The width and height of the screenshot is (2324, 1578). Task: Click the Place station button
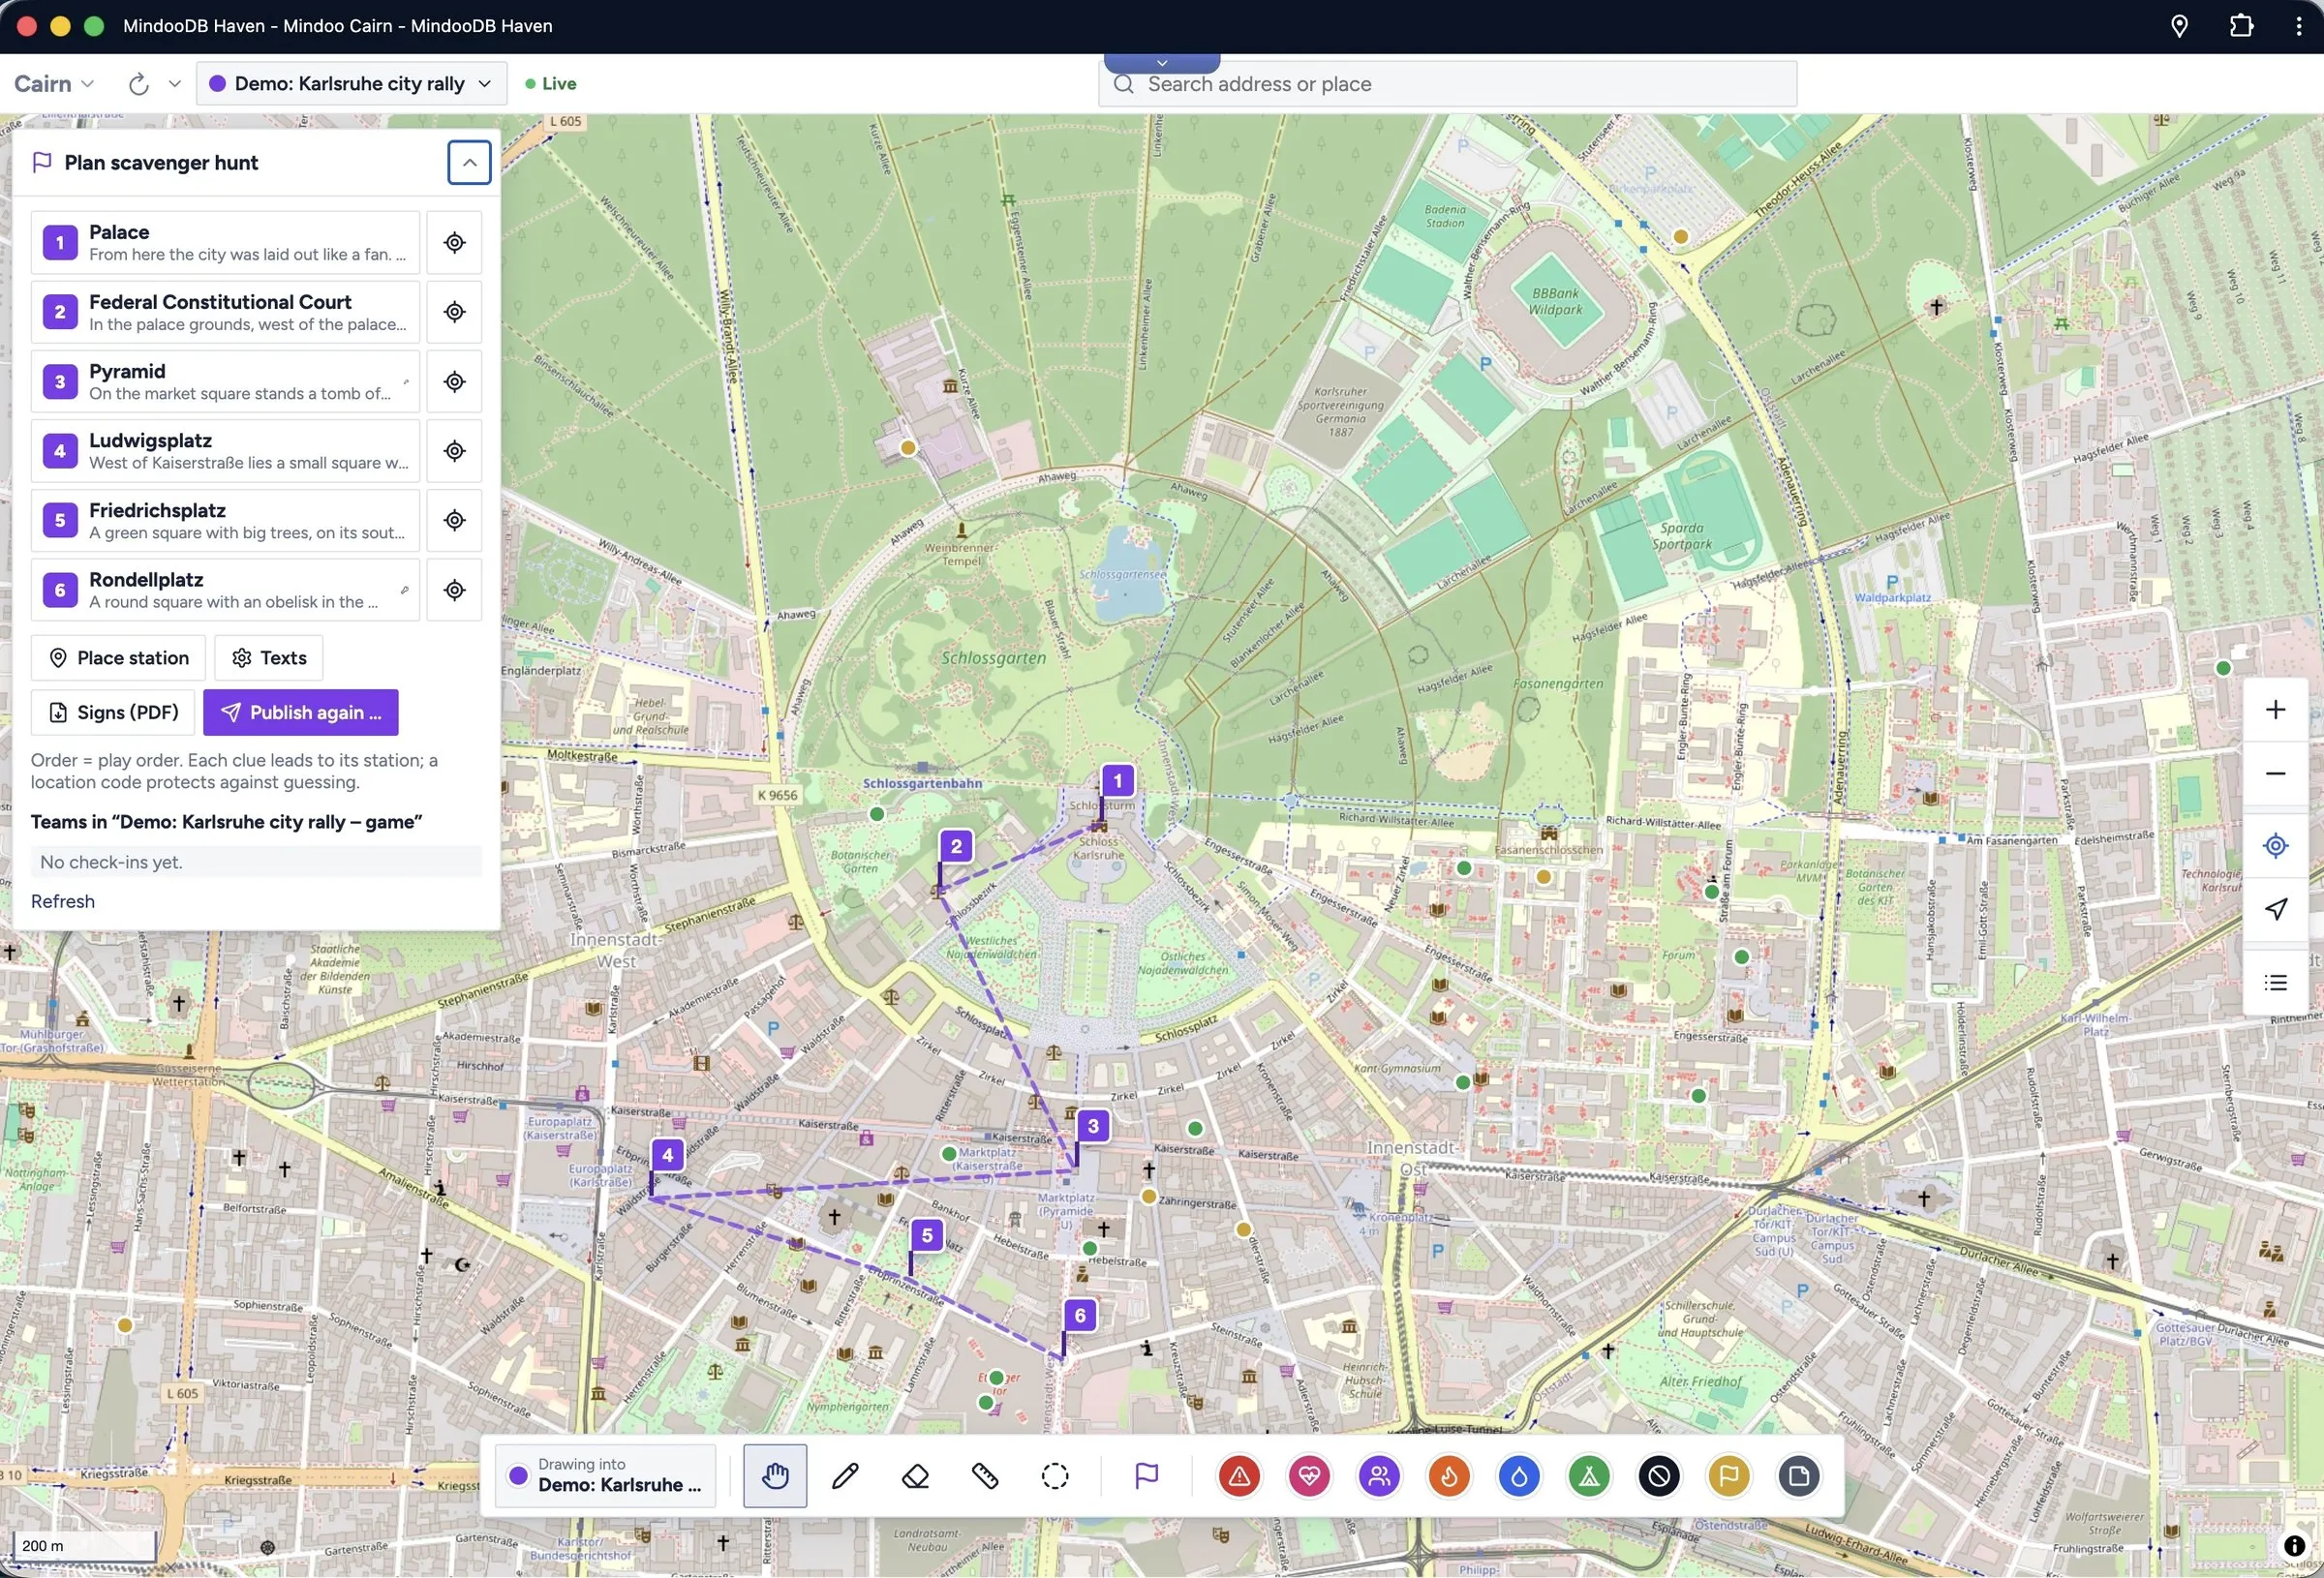point(118,658)
